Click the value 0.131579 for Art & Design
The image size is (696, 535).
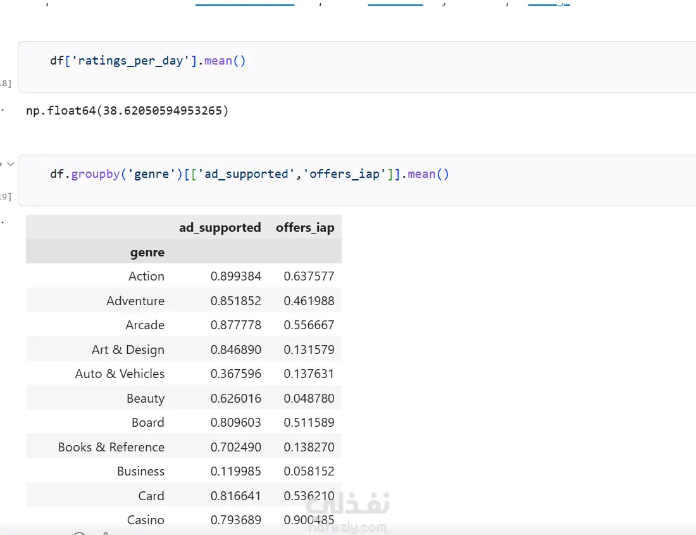tap(309, 349)
